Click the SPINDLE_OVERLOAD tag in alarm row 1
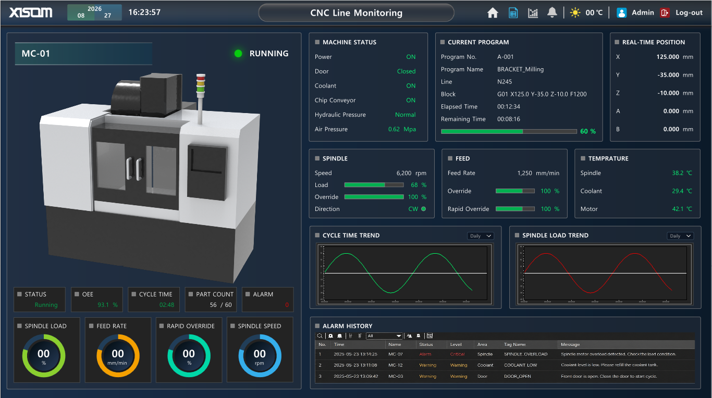The height and width of the screenshot is (398, 712). [x=525, y=354]
